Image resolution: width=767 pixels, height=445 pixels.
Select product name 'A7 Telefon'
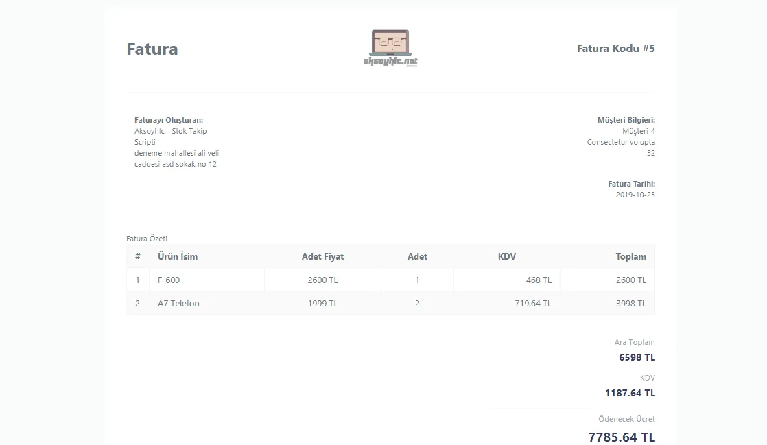coord(178,303)
